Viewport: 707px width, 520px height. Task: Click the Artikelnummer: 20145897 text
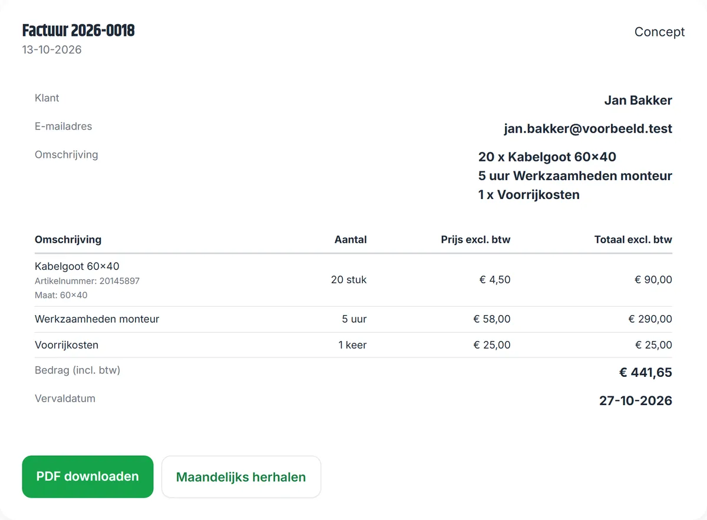pyautogui.click(x=87, y=281)
